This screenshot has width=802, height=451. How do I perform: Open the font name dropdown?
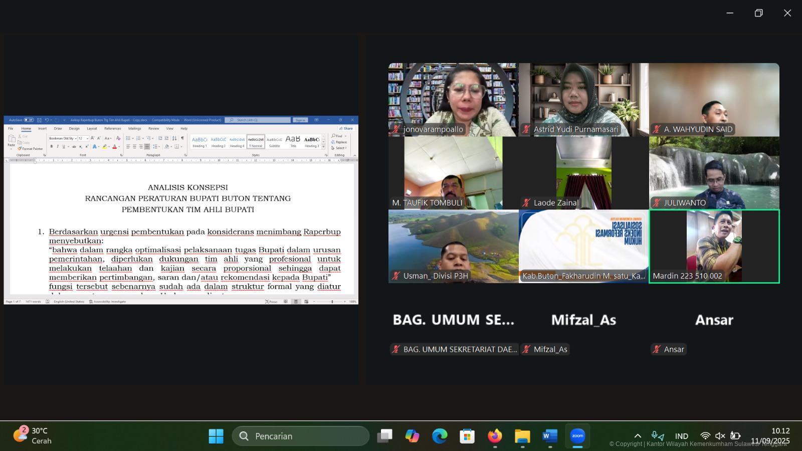click(x=76, y=138)
